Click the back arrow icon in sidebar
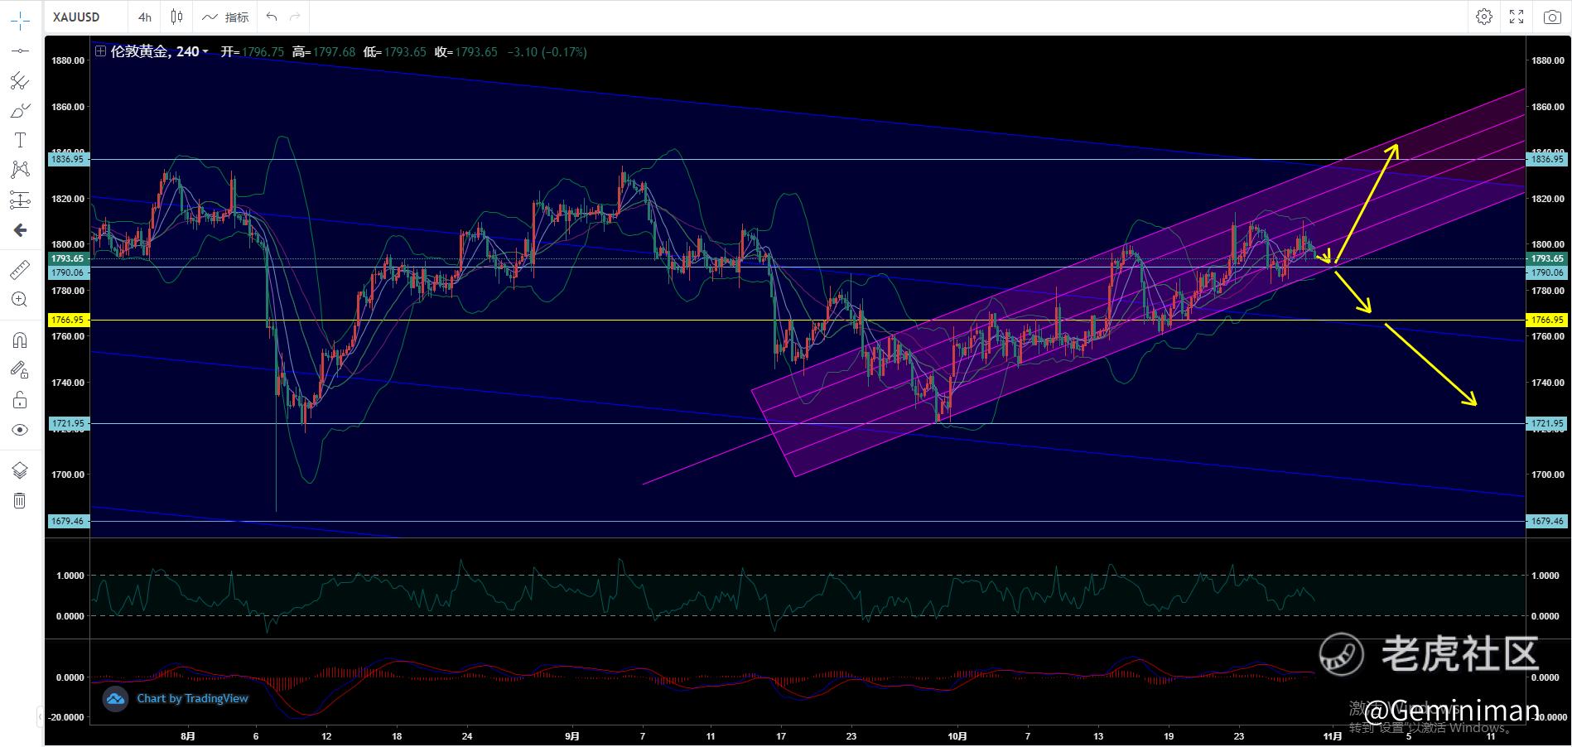 20,230
